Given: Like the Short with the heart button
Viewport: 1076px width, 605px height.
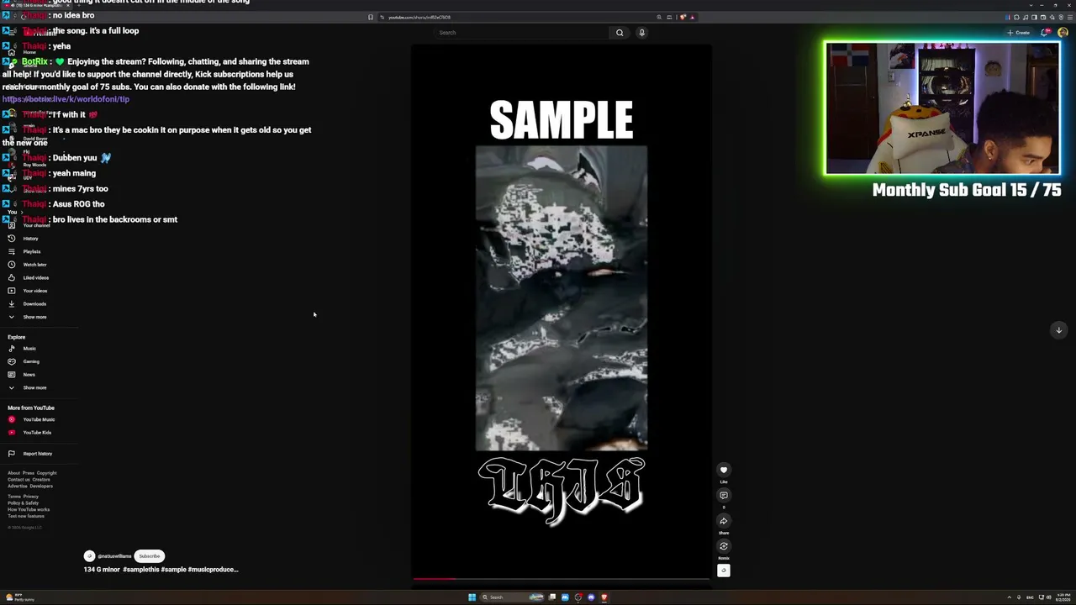Looking at the screenshot, I should coord(723,471).
